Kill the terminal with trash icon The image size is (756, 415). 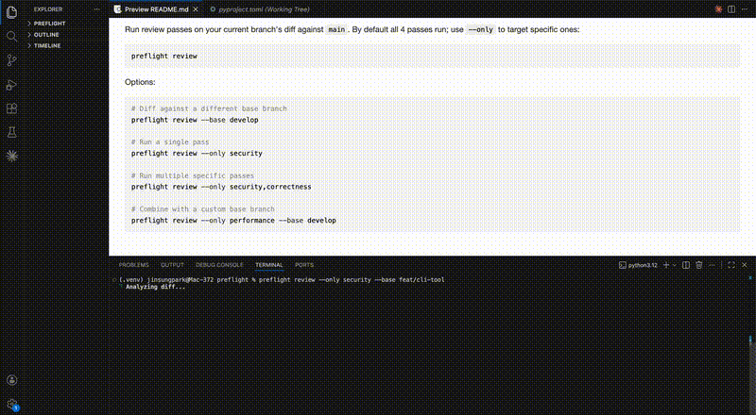699,265
